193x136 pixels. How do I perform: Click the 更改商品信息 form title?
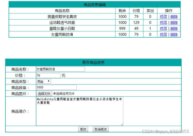[93, 62]
